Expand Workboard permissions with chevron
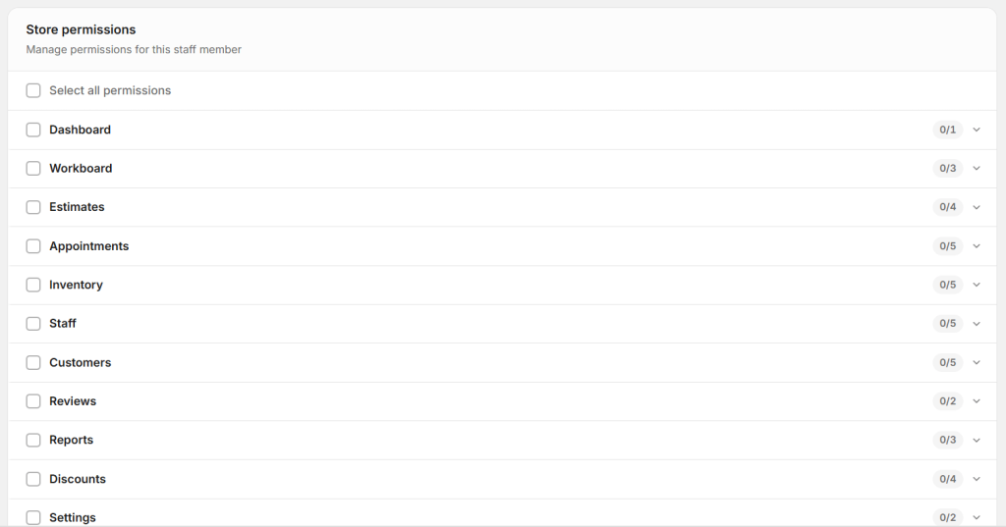 point(977,169)
